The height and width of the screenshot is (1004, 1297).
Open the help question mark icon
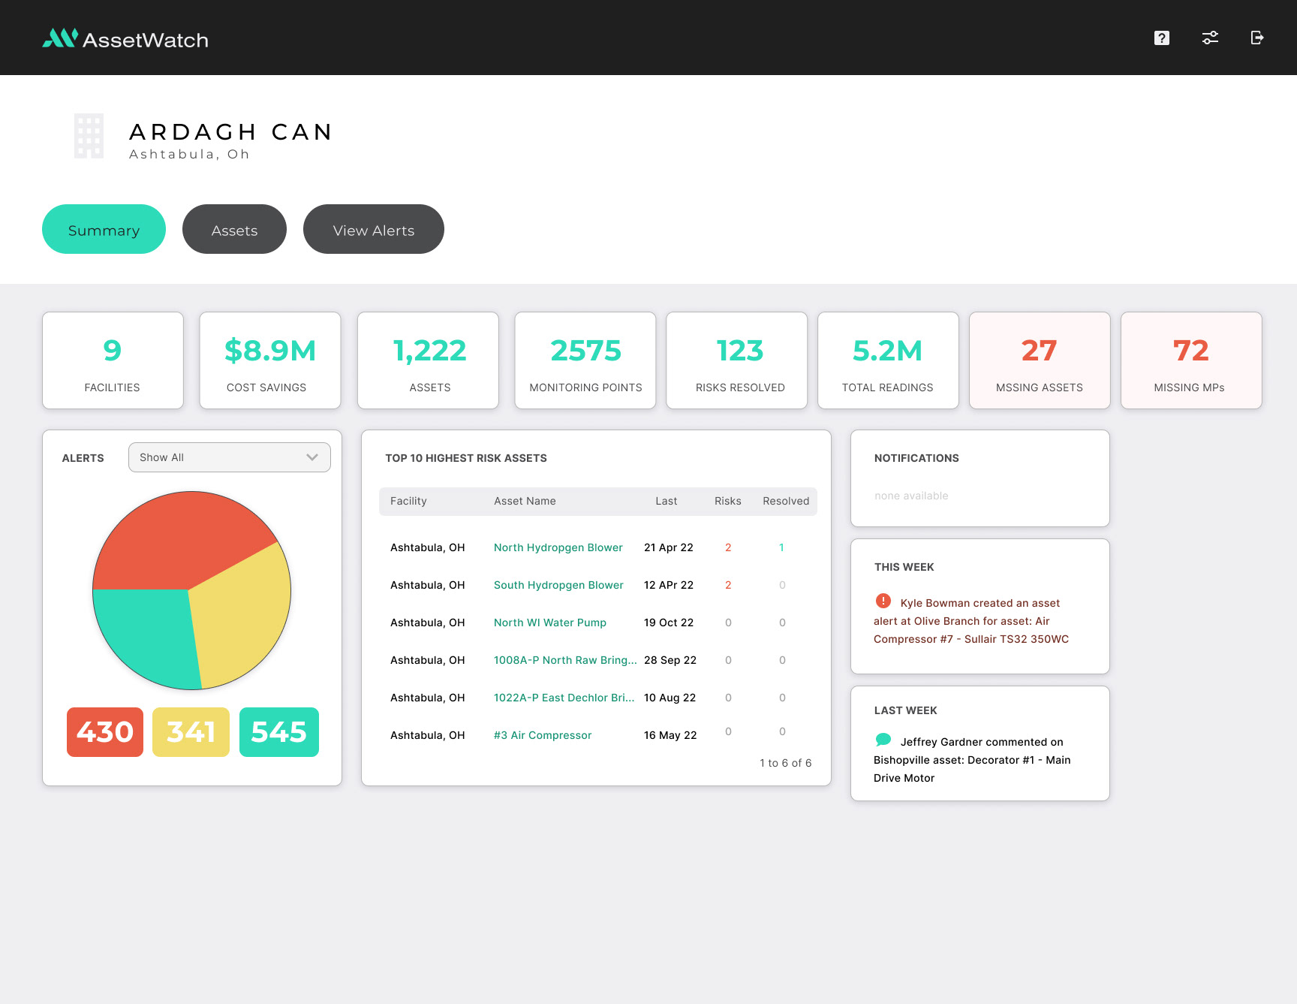point(1161,38)
